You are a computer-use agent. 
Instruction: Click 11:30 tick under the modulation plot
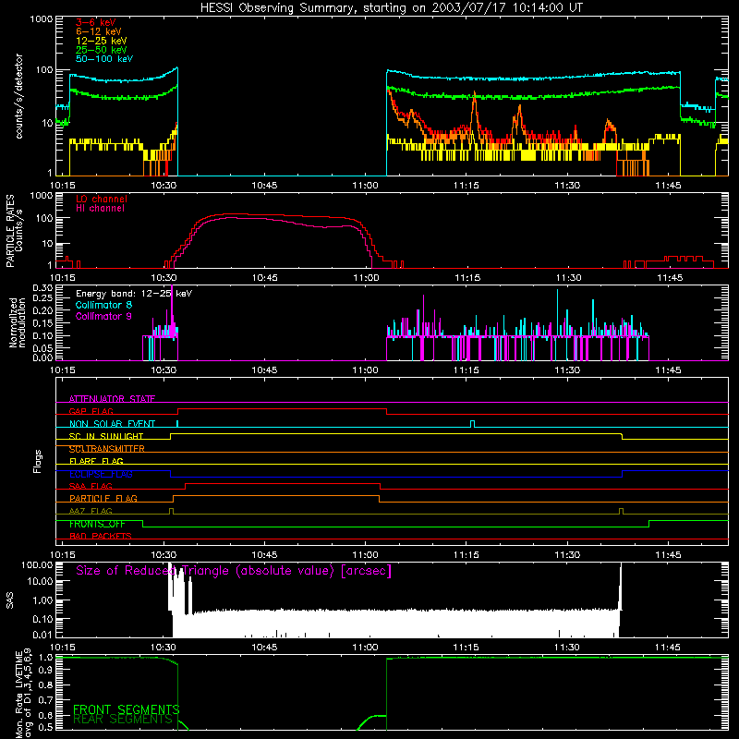(567, 370)
